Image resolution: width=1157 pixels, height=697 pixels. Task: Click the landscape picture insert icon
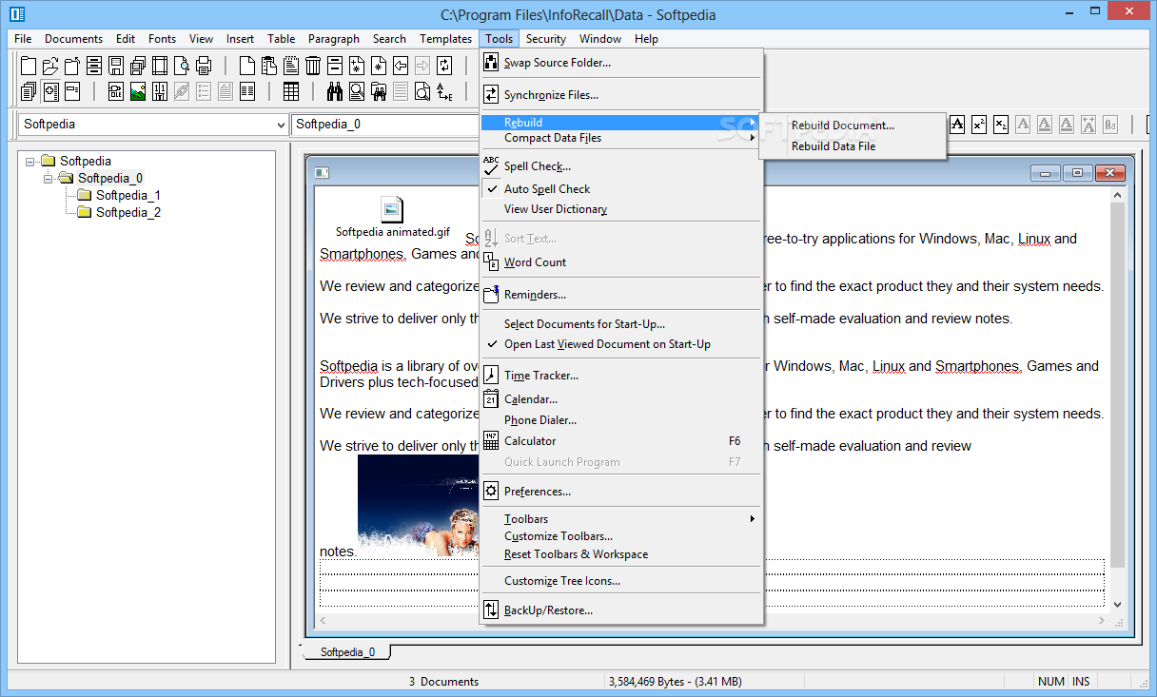138,91
